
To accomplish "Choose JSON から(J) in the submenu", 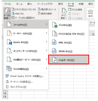I will 69,51.
